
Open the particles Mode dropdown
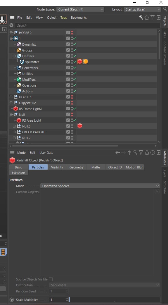[100, 186]
